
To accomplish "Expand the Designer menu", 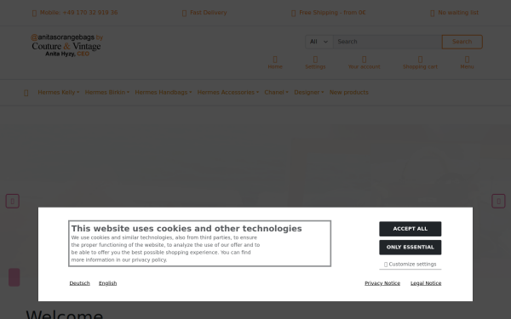I will pyautogui.click(x=308, y=93).
